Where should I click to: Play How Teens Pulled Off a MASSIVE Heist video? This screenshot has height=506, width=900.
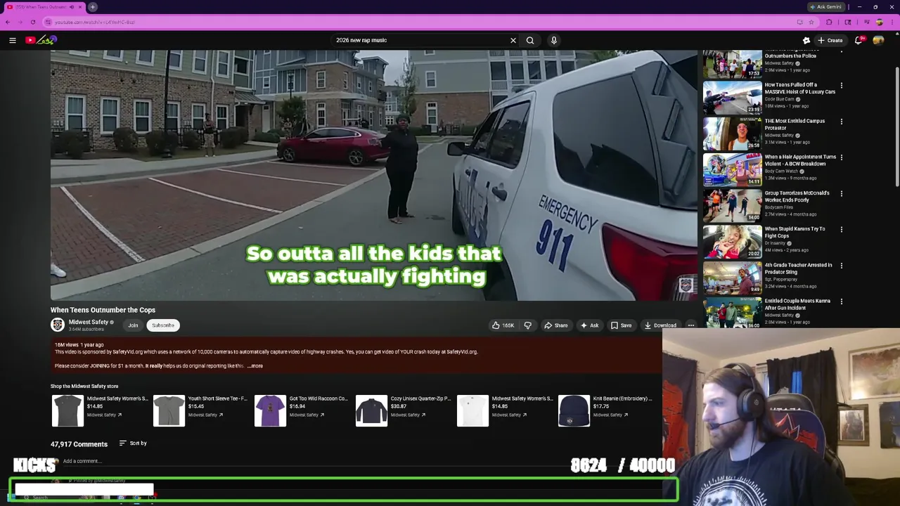732,97
